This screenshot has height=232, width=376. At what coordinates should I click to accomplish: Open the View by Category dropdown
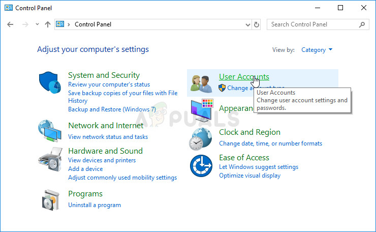pos(317,50)
